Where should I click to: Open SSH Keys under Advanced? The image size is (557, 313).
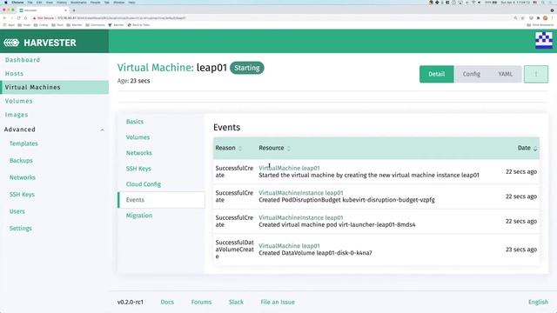tap(22, 195)
